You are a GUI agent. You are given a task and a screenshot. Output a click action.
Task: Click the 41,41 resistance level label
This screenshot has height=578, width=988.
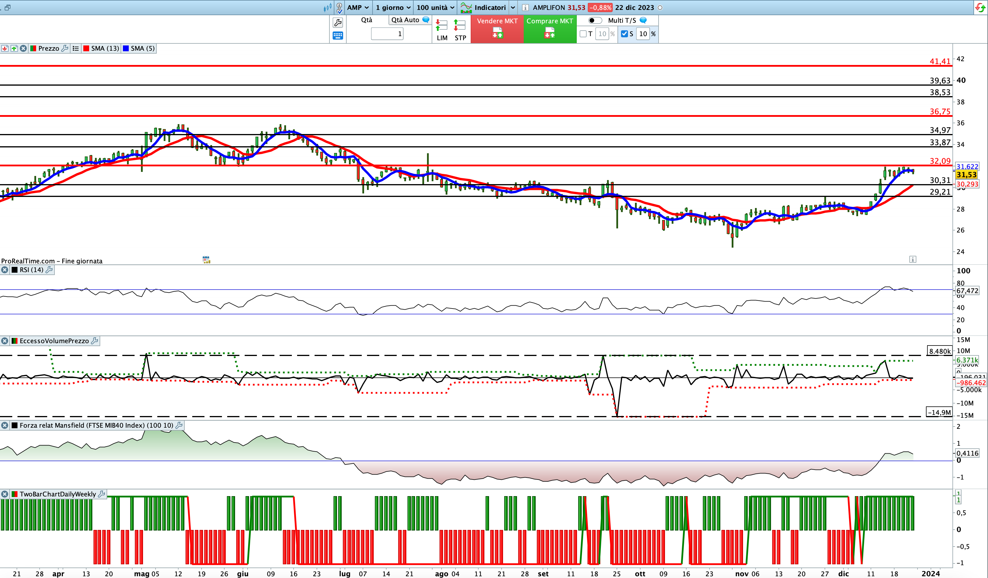pyautogui.click(x=940, y=61)
